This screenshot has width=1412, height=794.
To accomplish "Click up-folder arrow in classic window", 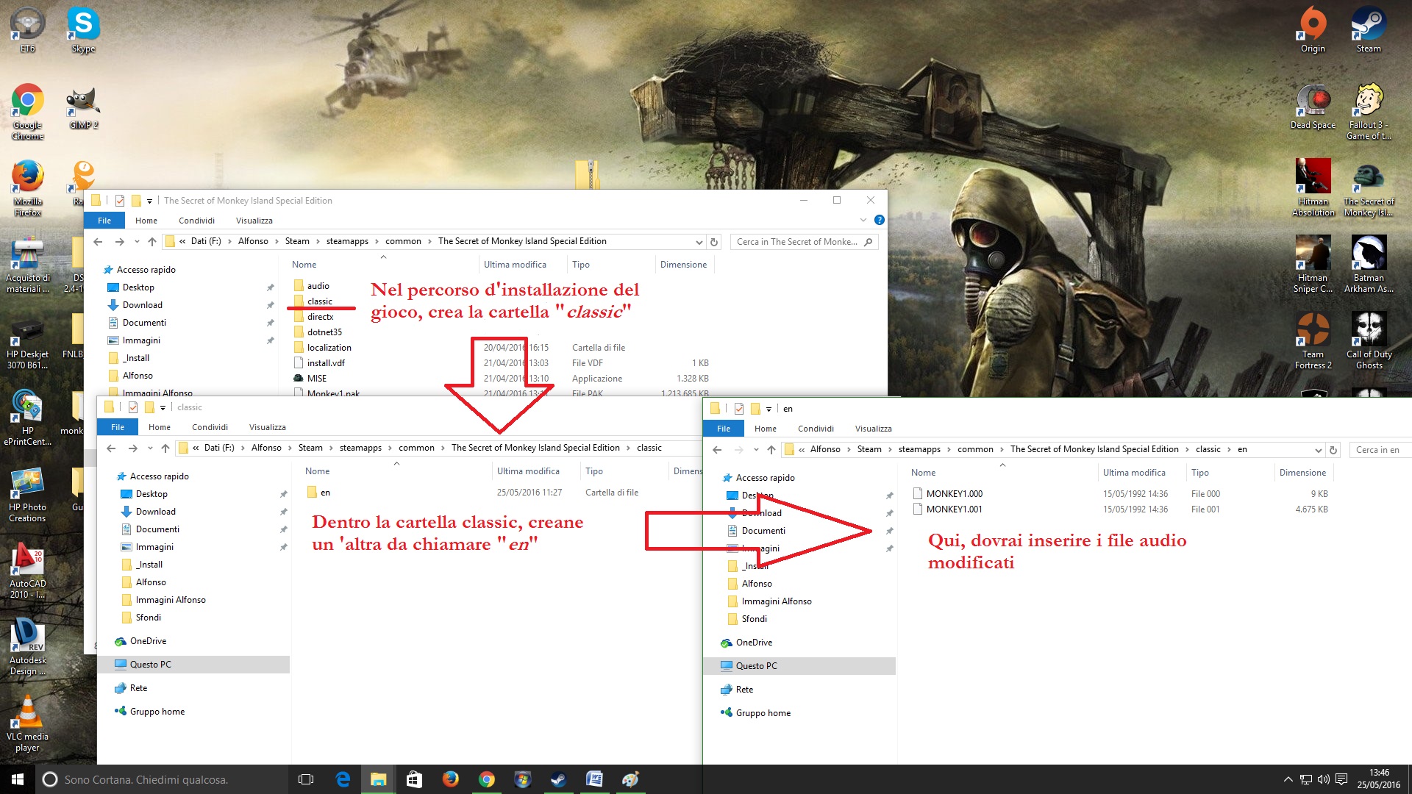I will pos(165,448).
